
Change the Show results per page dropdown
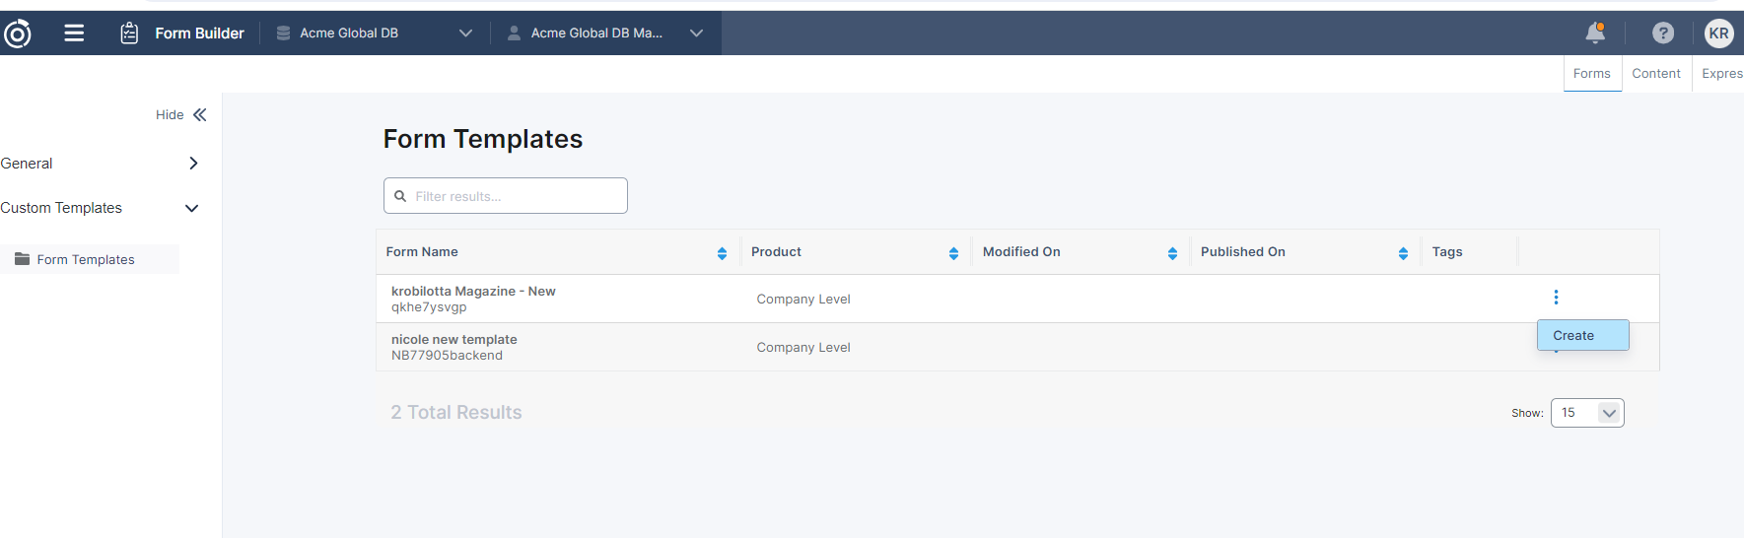[1586, 413]
